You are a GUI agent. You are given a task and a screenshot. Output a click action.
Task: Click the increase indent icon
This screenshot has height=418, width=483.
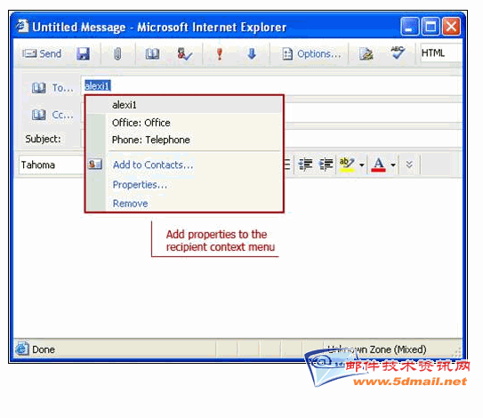(326, 165)
